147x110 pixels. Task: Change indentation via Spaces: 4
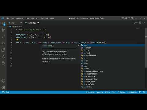(100, 92)
